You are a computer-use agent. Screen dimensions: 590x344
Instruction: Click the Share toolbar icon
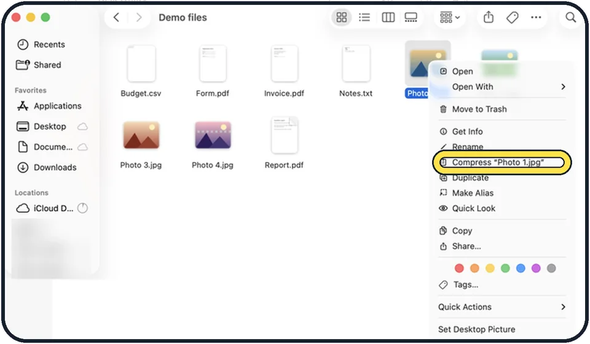click(x=489, y=17)
